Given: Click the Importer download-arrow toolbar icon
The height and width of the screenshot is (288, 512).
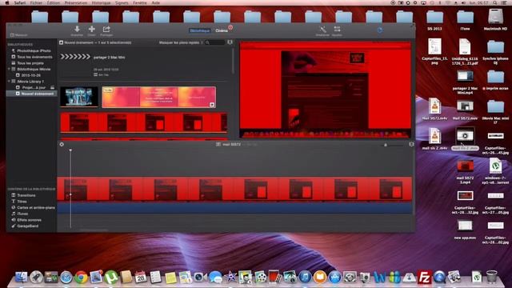Looking at the screenshot, I should point(77,29).
